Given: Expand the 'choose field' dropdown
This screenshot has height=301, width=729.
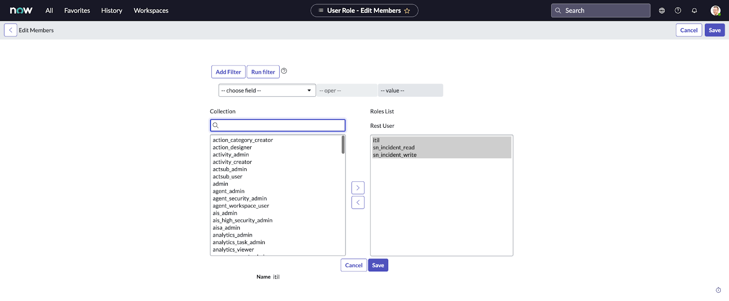Looking at the screenshot, I should point(267,90).
